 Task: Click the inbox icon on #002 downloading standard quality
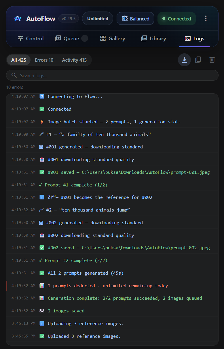coord(42,235)
